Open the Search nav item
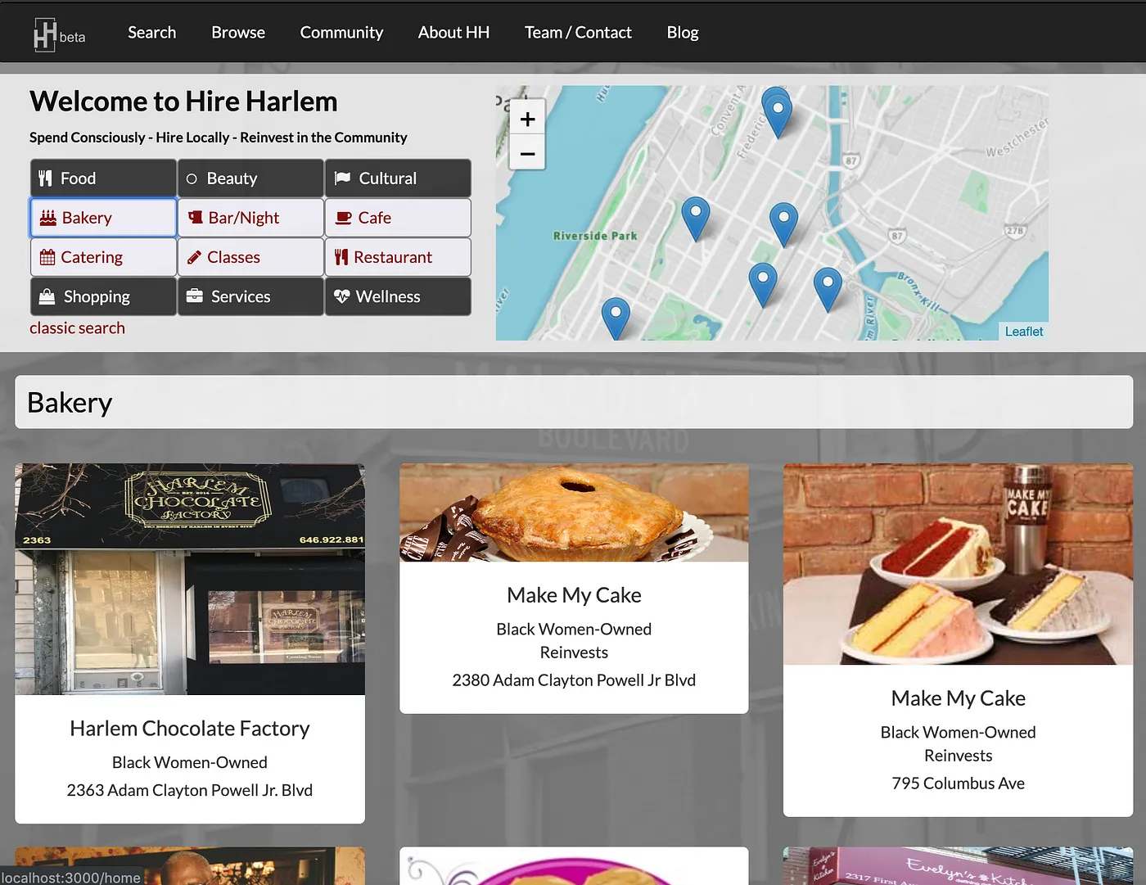This screenshot has height=885, width=1146. tap(152, 33)
